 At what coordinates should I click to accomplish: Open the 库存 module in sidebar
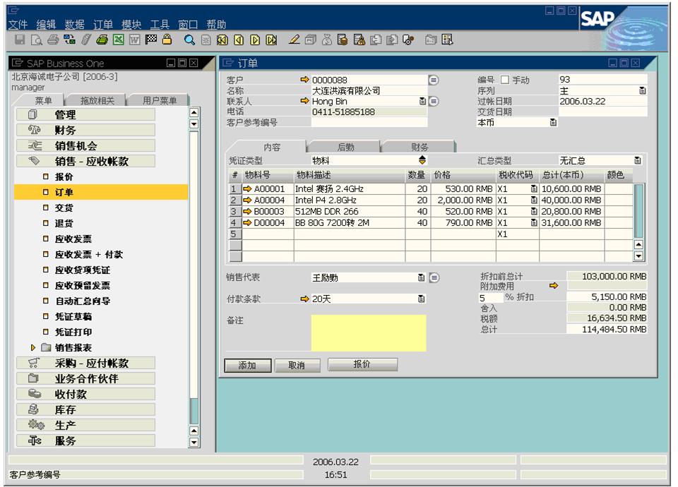[x=85, y=409]
